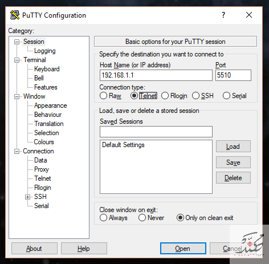Set close window on exit to Never
The height and width of the screenshot is (264, 269).
142,218
